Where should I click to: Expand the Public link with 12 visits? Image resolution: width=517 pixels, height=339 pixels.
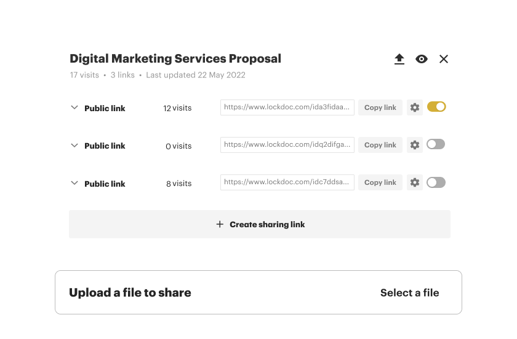(x=74, y=107)
